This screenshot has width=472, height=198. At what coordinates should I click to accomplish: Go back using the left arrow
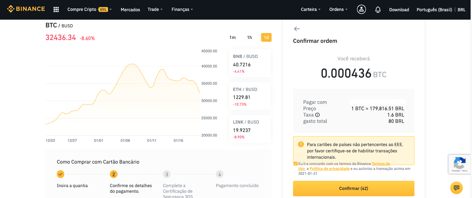coord(297,29)
